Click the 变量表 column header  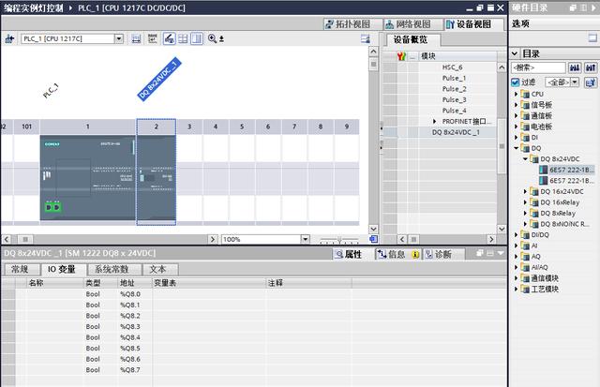pos(208,283)
